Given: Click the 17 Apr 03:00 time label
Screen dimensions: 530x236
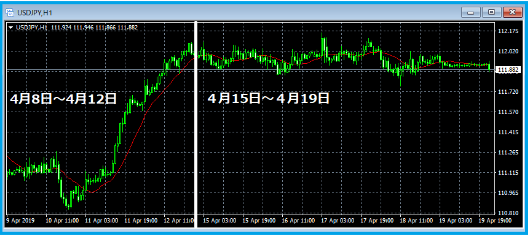Looking at the screenshot, I should [x=338, y=221].
